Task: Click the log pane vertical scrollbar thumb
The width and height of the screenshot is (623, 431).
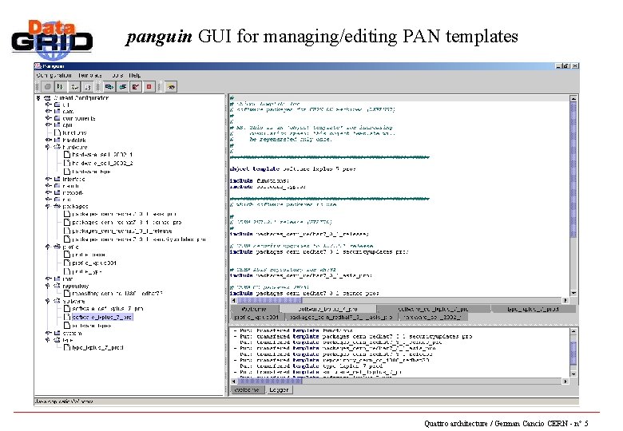Action: coord(573,353)
